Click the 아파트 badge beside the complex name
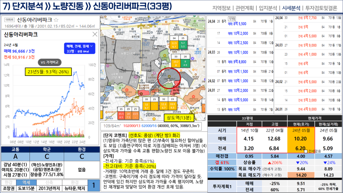343x193 pixels. [x=10, y=20]
